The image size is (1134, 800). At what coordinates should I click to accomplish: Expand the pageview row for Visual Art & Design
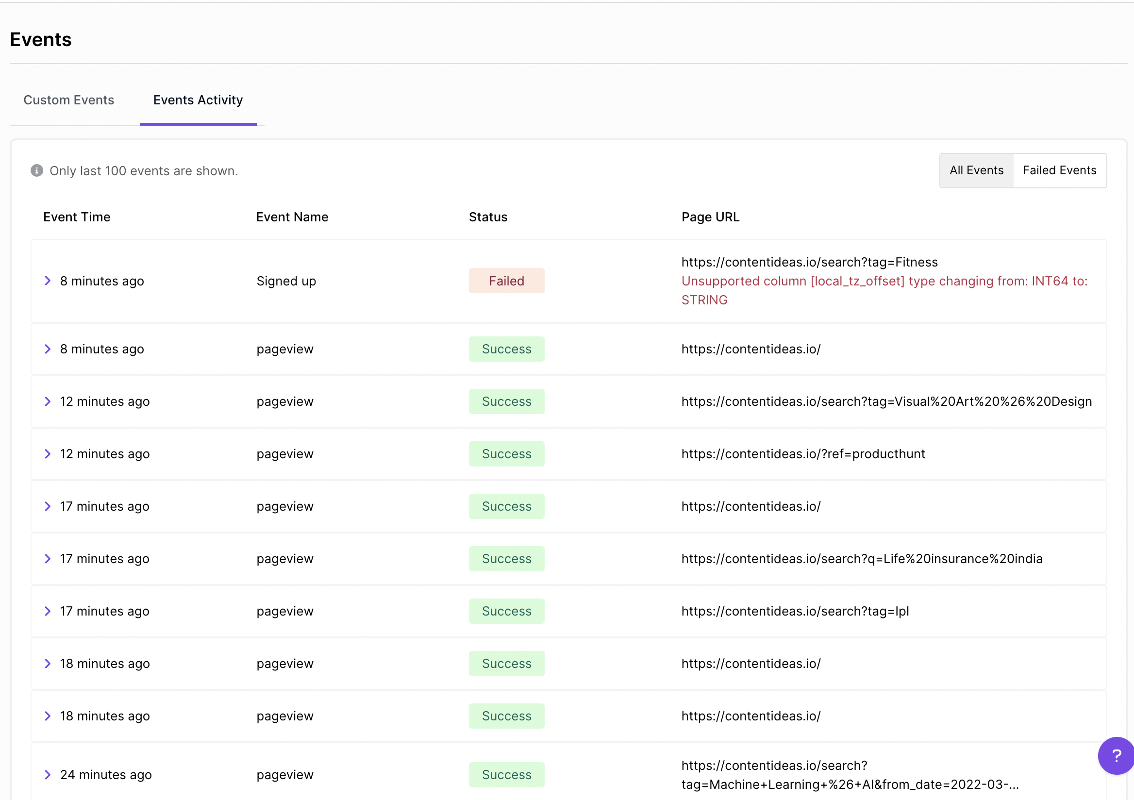point(48,401)
